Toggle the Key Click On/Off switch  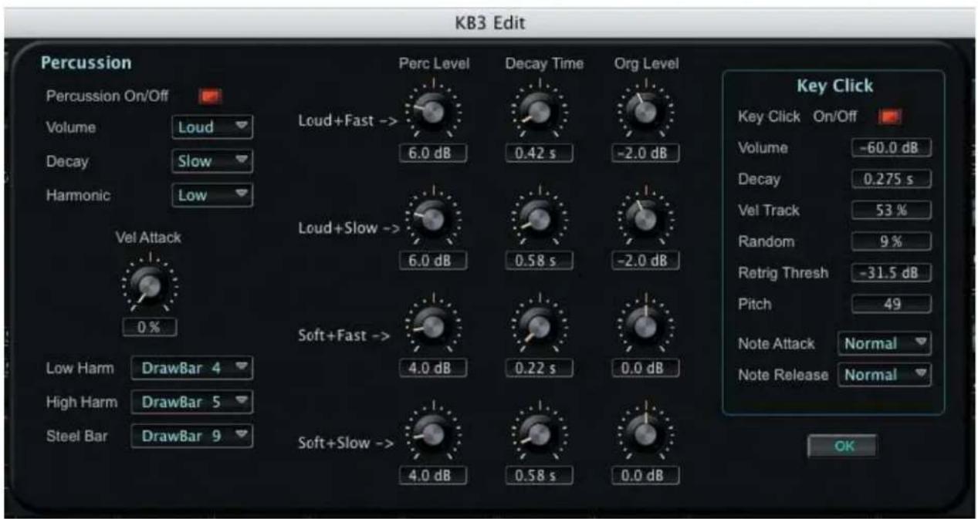(x=889, y=117)
